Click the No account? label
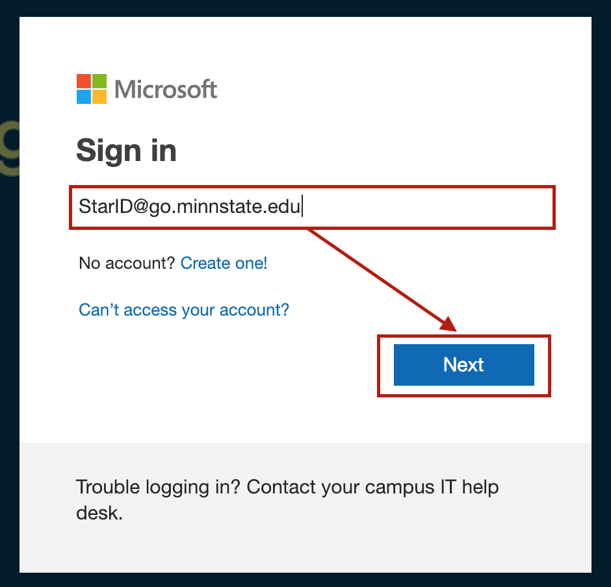Screen dimensions: 611x587 (127, 263)
